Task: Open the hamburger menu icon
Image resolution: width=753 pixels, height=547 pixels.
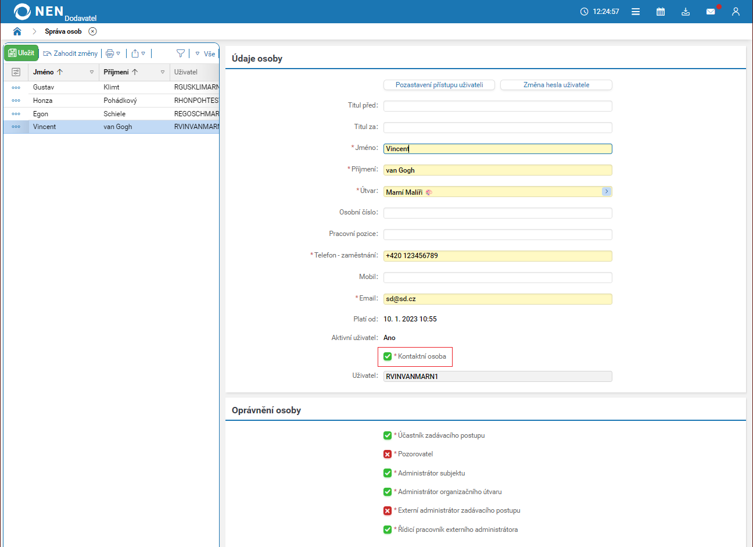Action: point(636,12)
